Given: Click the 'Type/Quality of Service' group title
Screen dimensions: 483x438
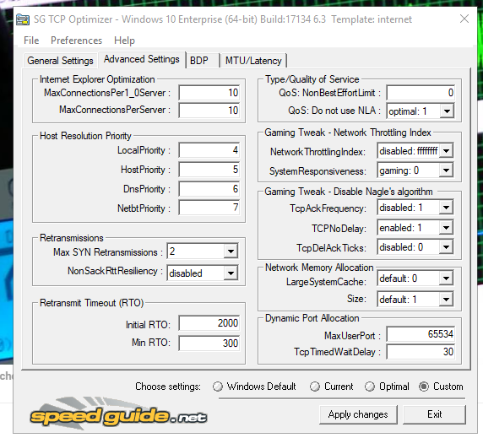Looking at the screenshot, I should pos(312,79).
